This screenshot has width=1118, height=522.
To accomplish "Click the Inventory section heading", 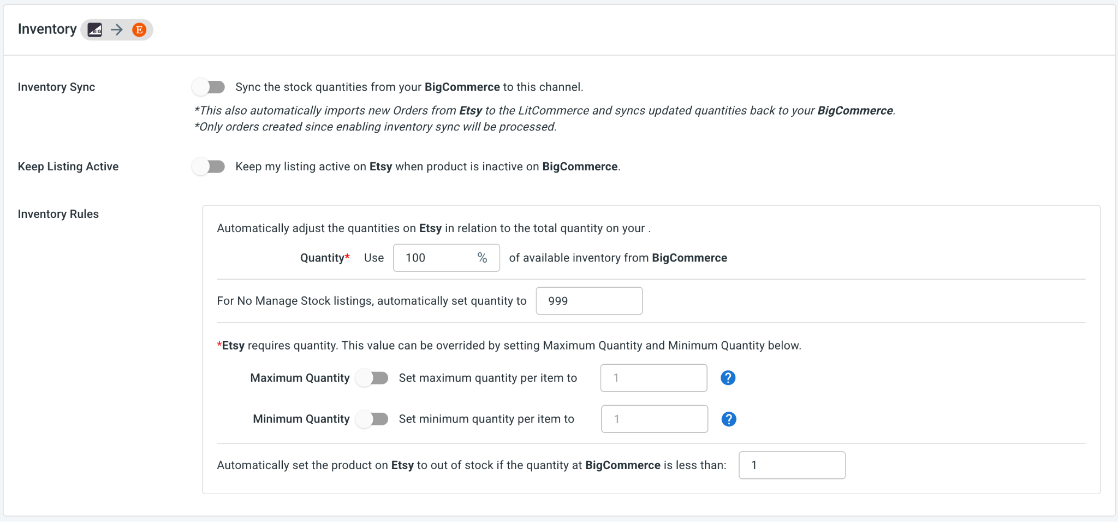I will click(x=47, y=29).
